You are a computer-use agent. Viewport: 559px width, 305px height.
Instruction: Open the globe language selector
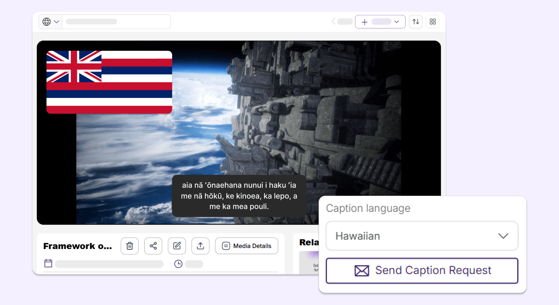pyautogui.click(x=50, y=22)
